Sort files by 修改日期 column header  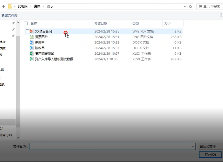point(101,24)
